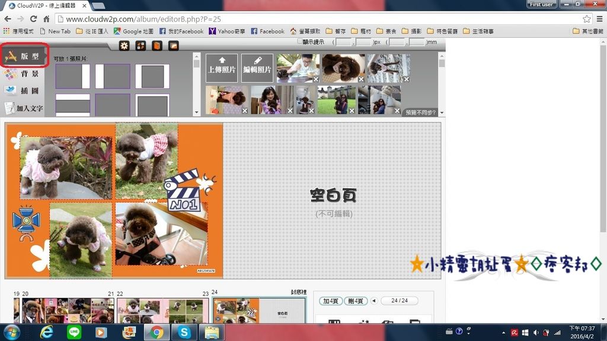The height and width of the screenshot is (341, 607).
Task: Open pages 20-21 spread thumbnail
Action: coord(68,310)
